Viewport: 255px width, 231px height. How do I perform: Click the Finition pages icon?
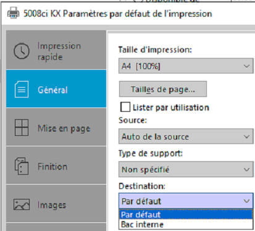click(22, 166)
